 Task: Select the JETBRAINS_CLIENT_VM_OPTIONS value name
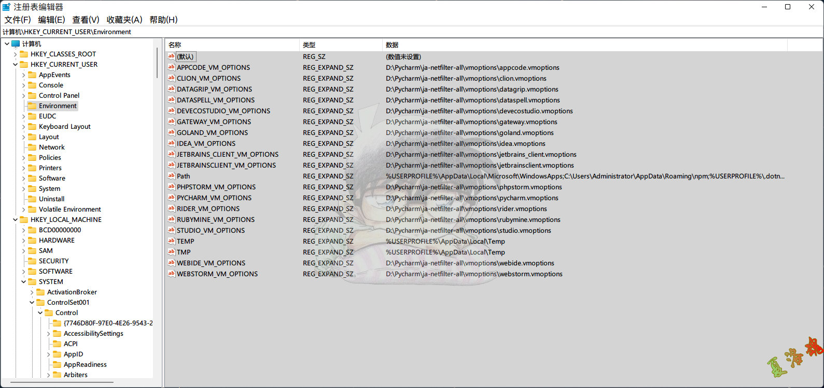[228, 154]
